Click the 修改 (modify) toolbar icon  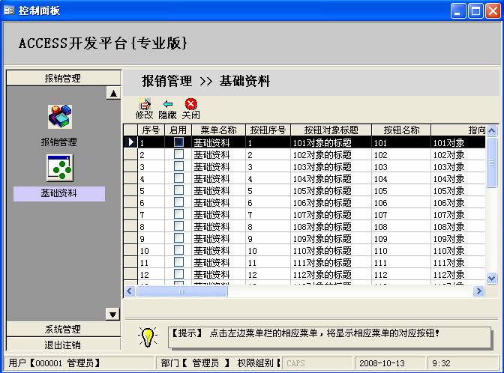[x=144, y=104]
